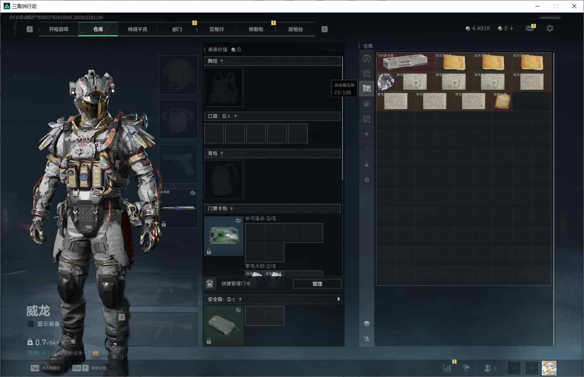Click the empty backpack slot
The image size is (584, 377).
[x=224, y=179]
